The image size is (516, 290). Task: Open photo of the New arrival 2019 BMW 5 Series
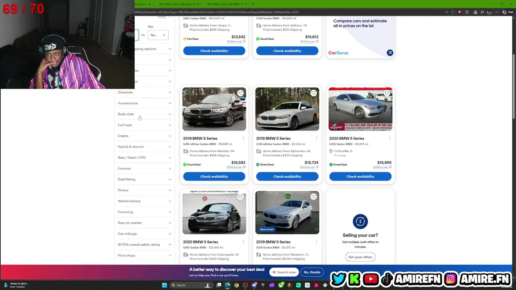(287, 213)
